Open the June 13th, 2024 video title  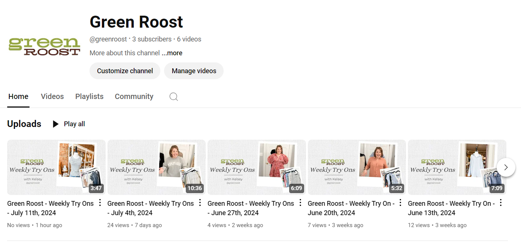click(x=451, y=208)
